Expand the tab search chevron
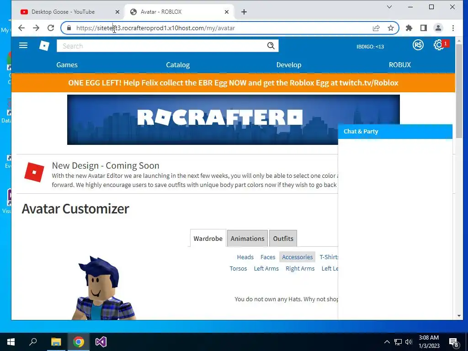468x351 pixels. click(x=389, y=7)
